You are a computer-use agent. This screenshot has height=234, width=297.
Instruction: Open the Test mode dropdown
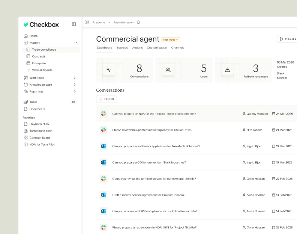point(171,39)
